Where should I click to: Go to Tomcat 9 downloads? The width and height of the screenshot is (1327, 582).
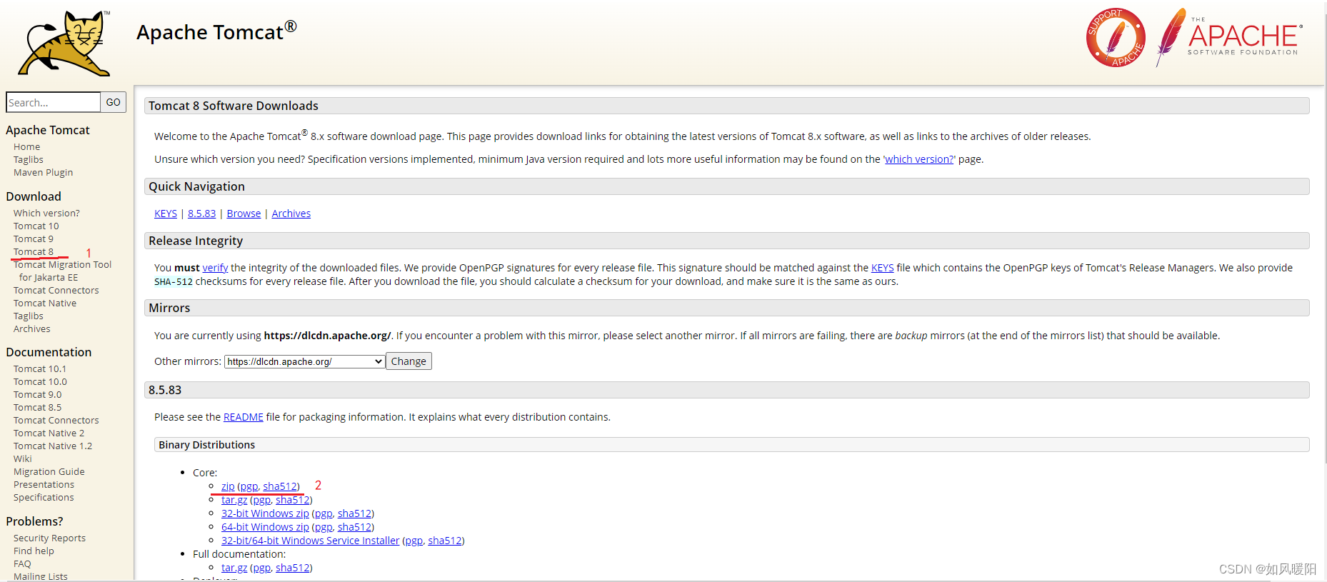[34, 239]
